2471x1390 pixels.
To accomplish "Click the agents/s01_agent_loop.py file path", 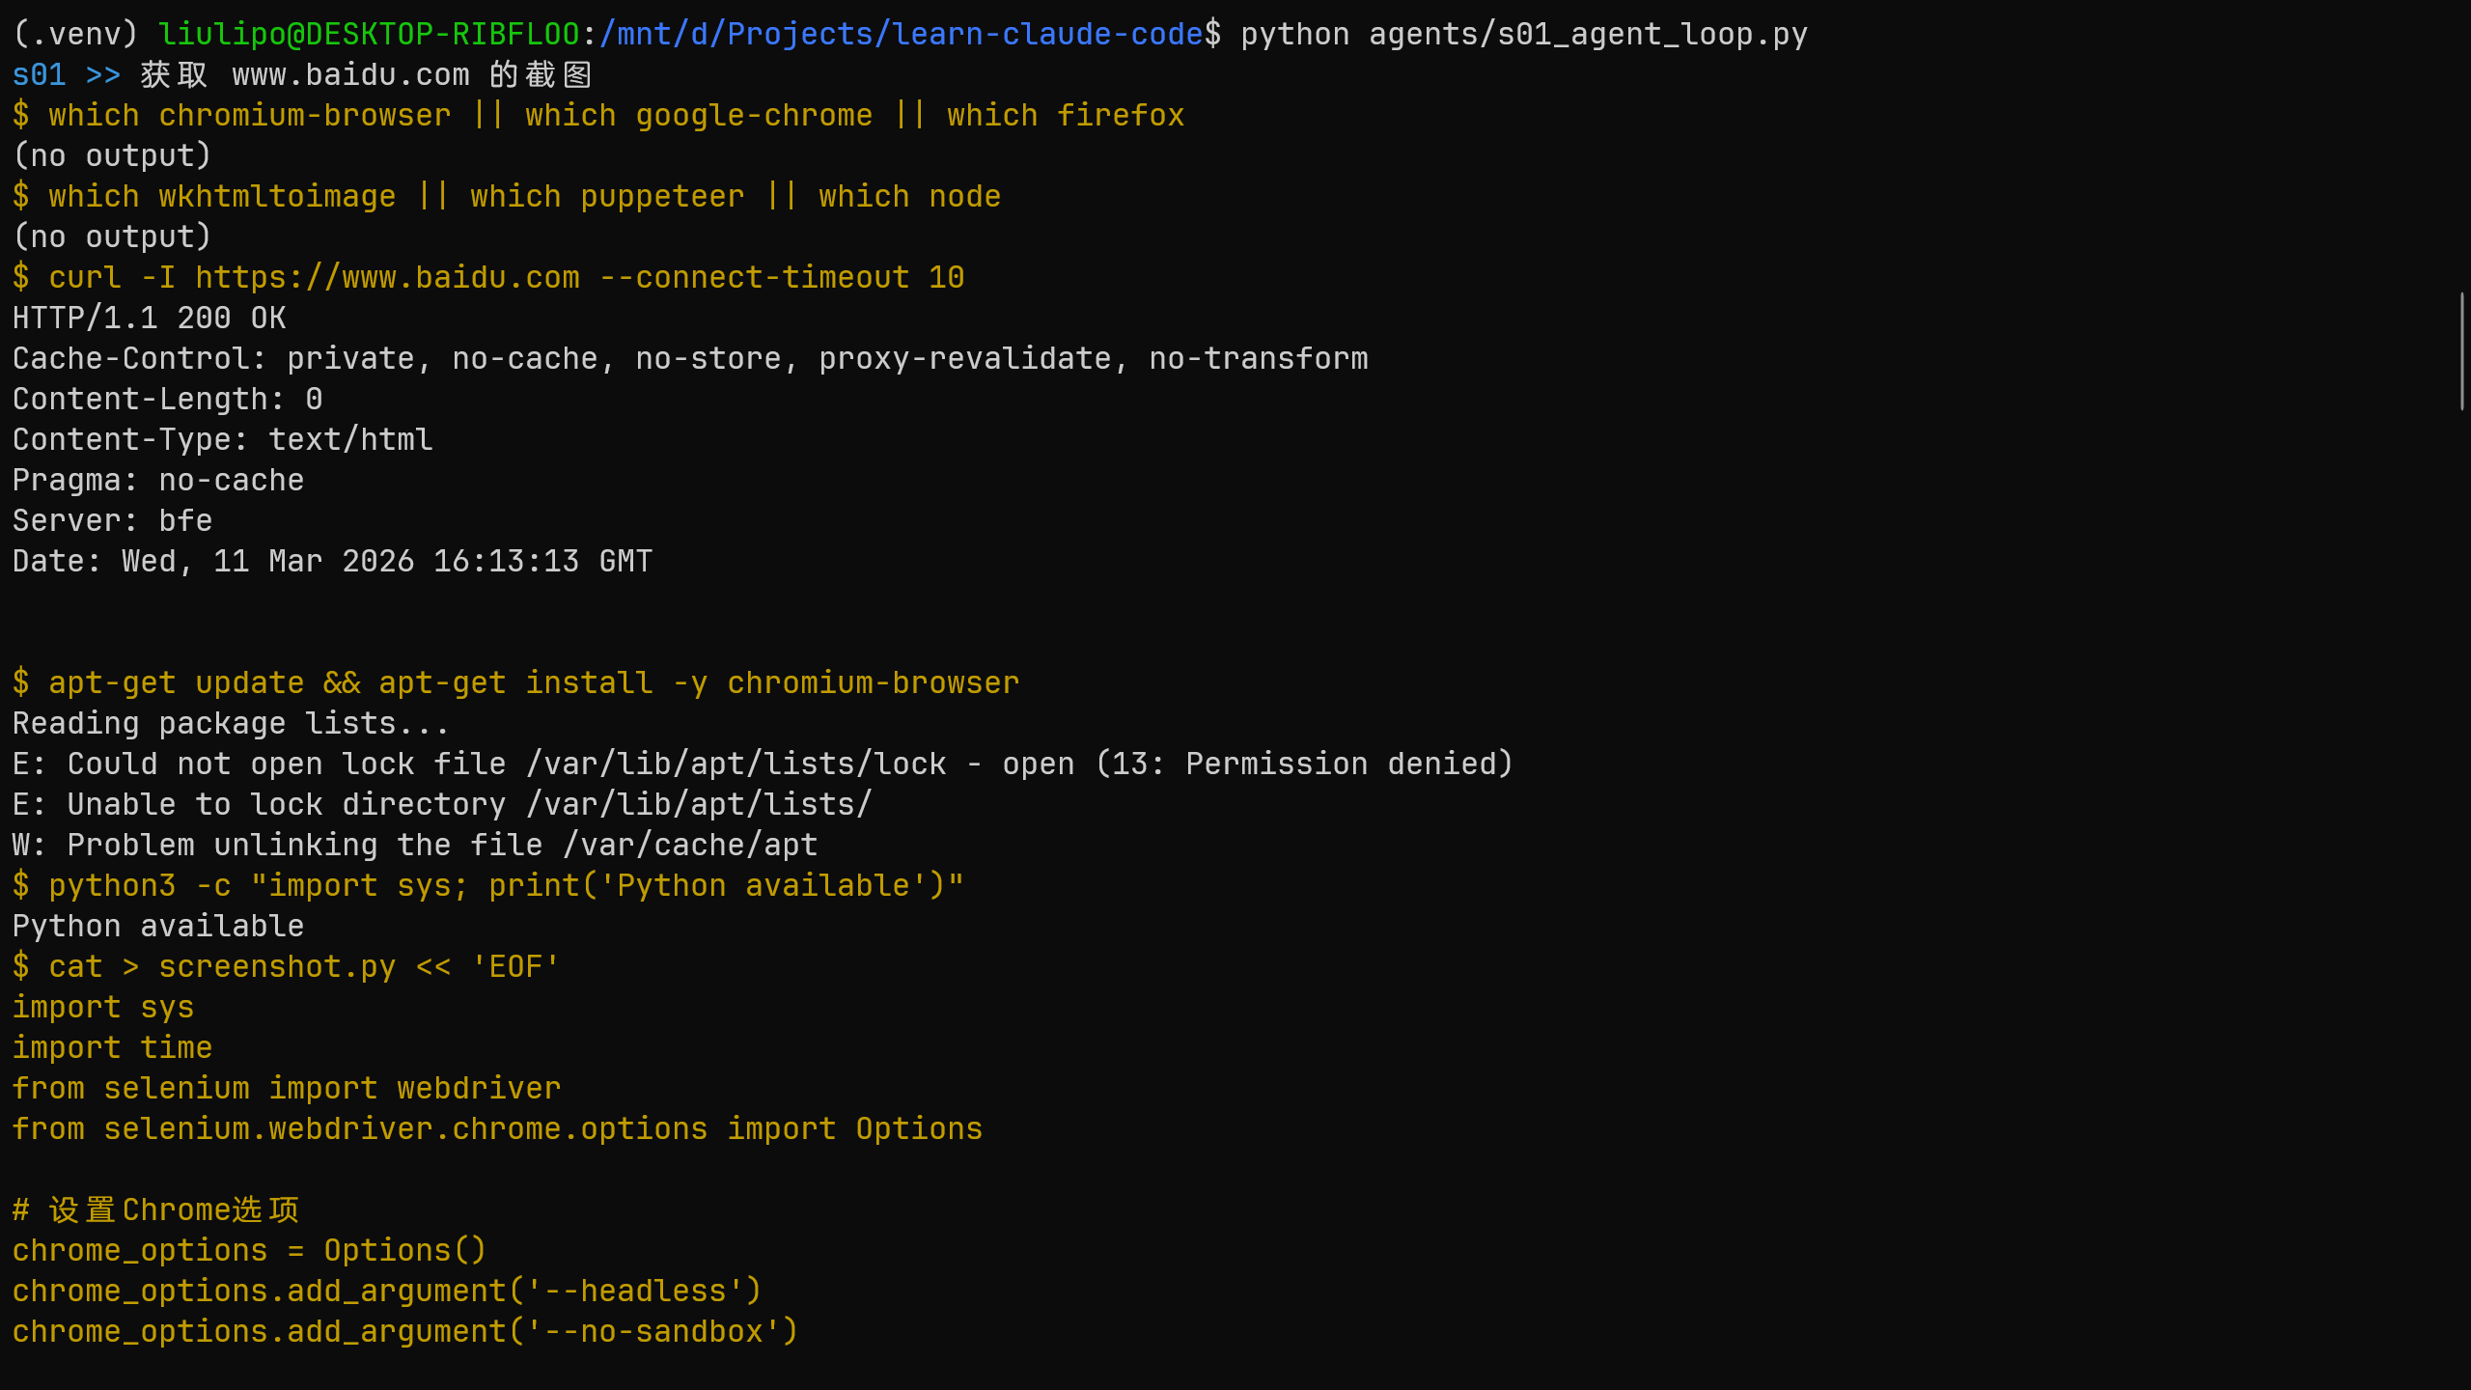I will [x=1588, y=35].
